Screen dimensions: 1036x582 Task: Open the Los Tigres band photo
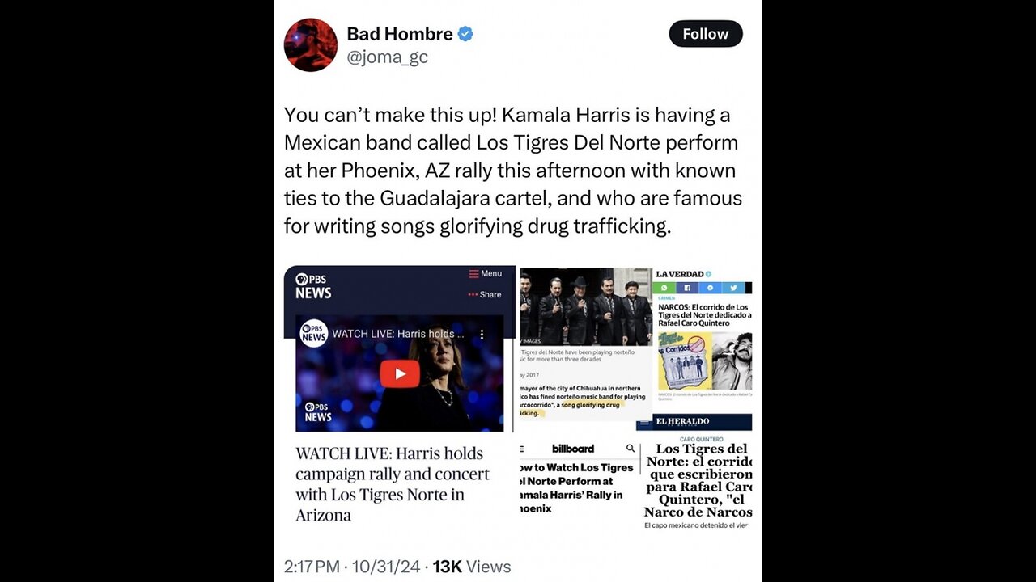click(586, 306)
